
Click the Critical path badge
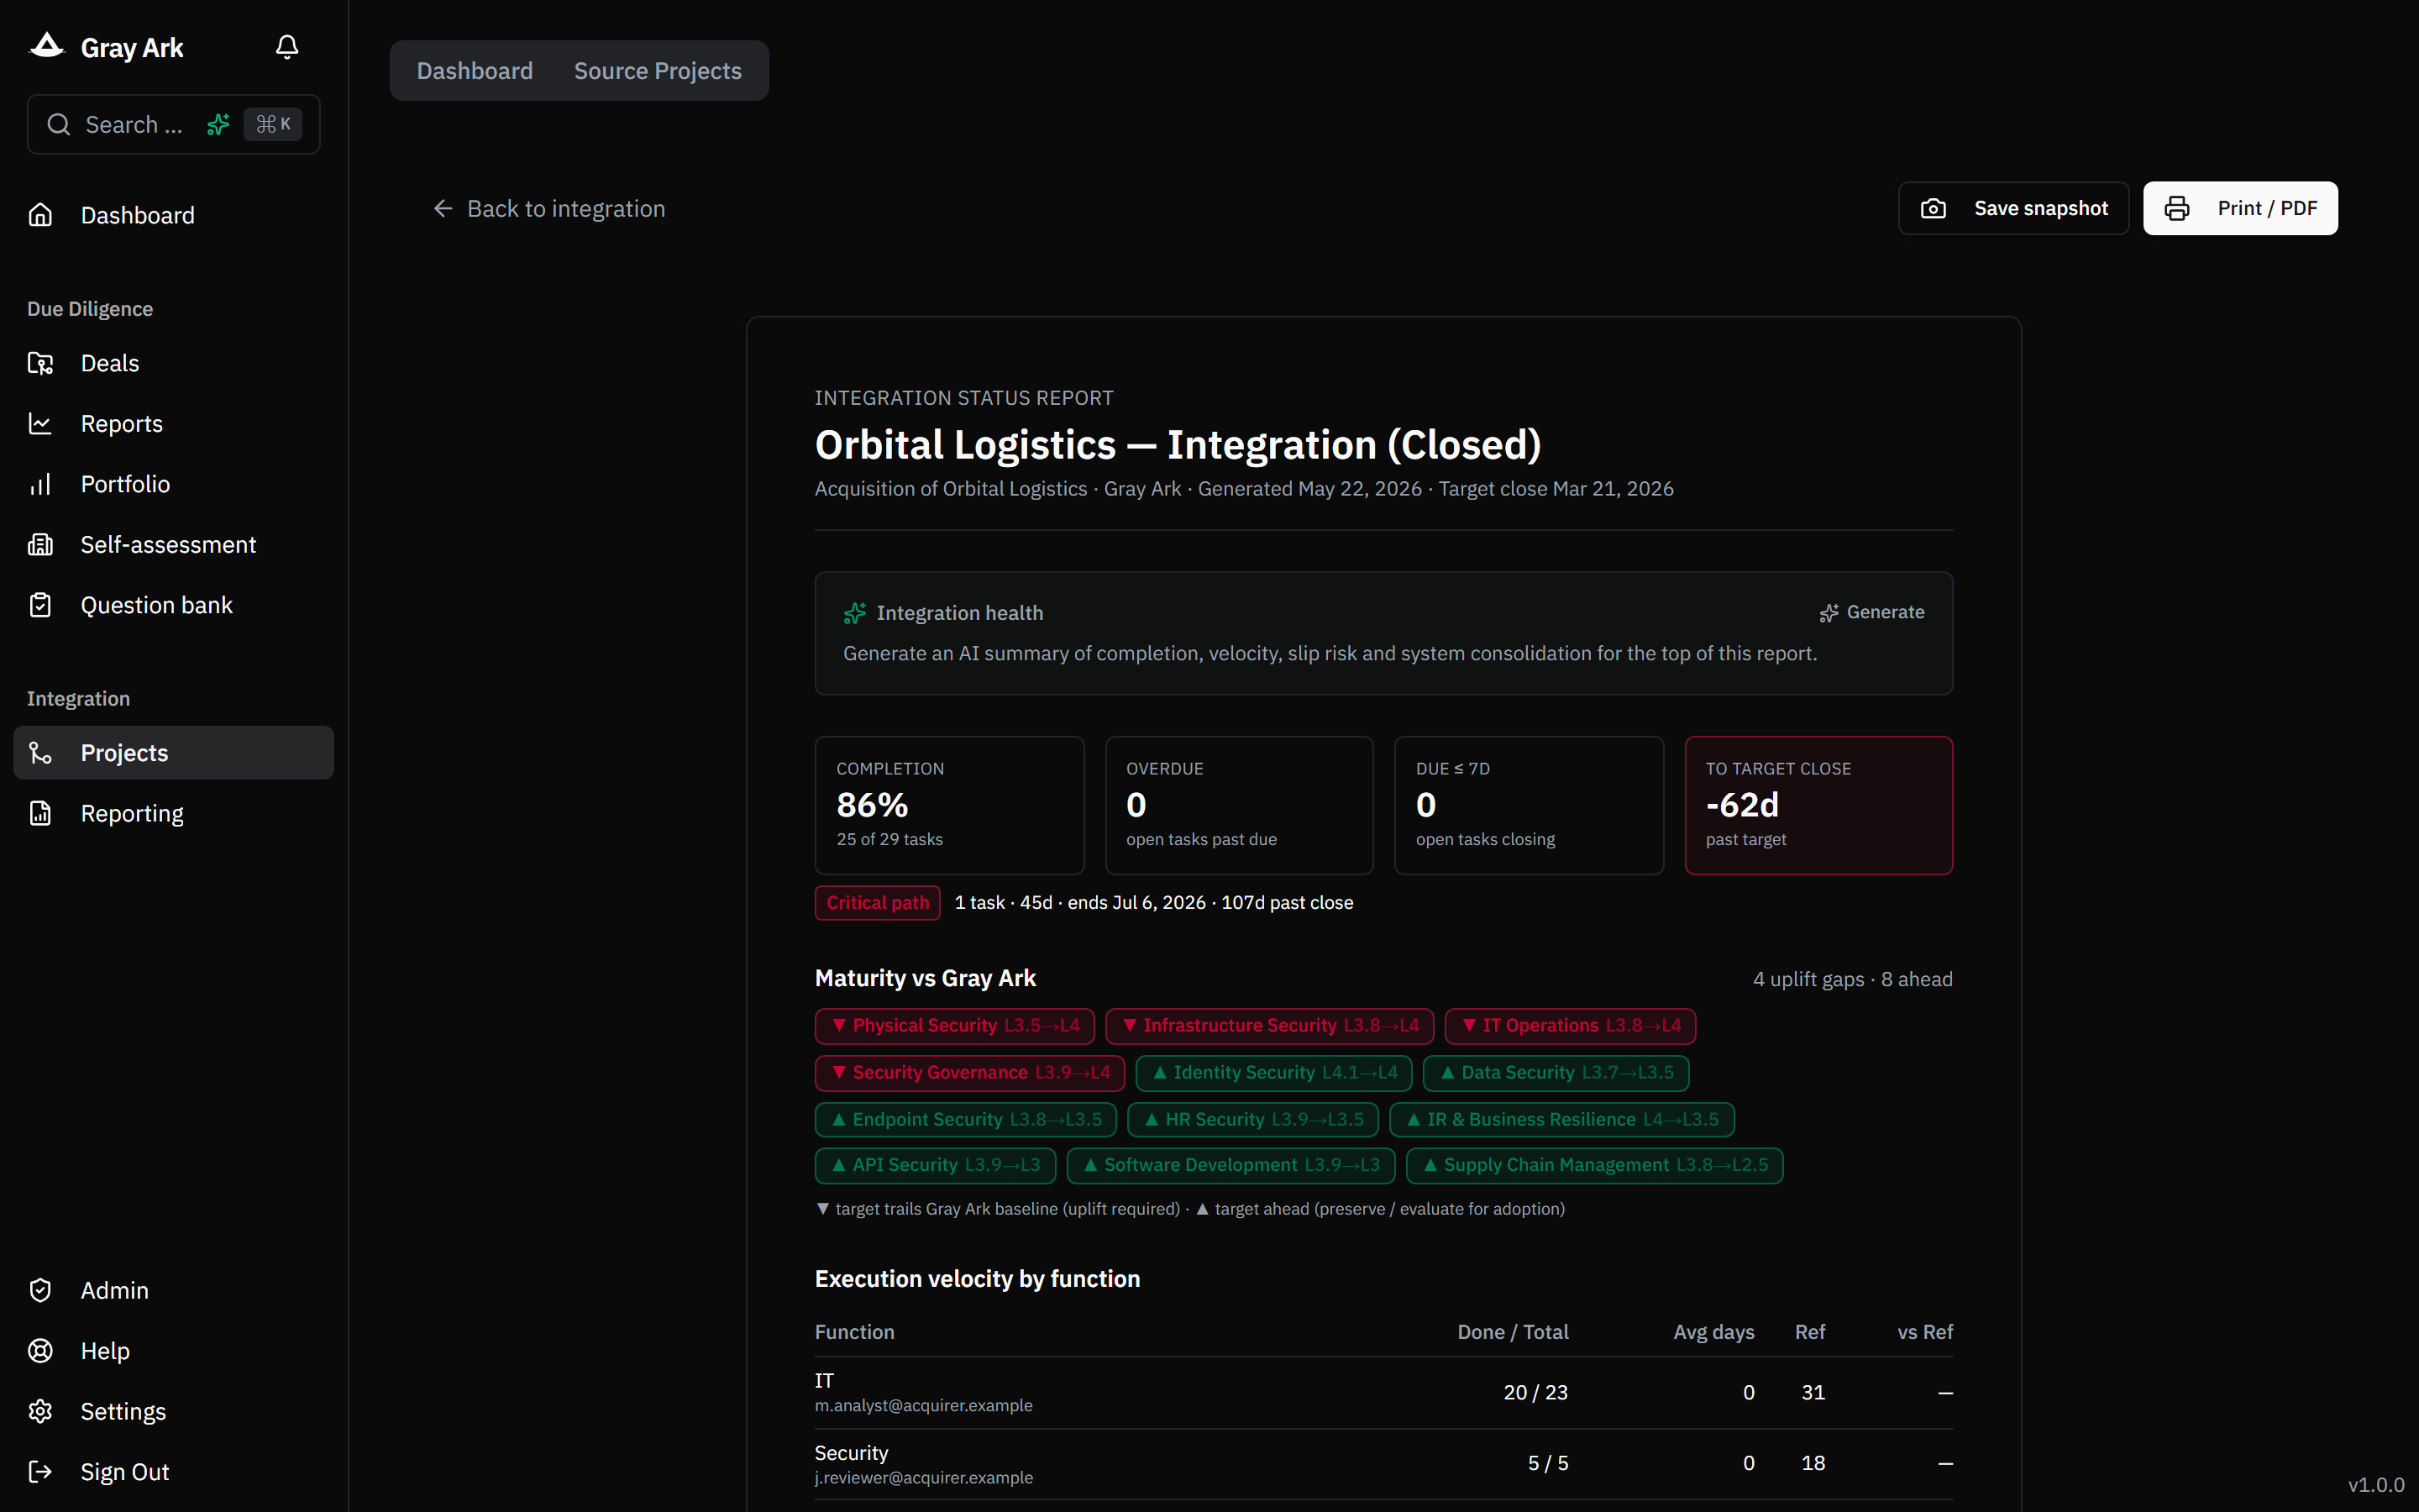pos(878,903)
